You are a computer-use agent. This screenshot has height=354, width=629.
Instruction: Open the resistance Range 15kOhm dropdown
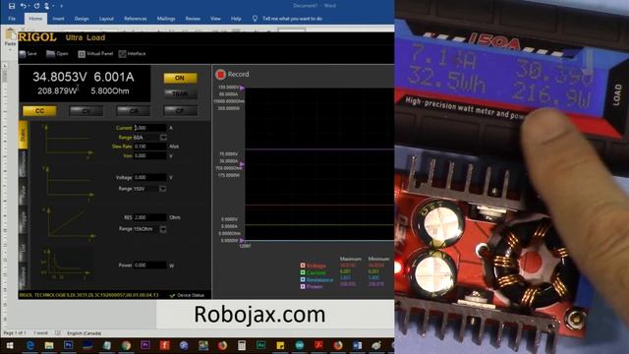[163, 229]
